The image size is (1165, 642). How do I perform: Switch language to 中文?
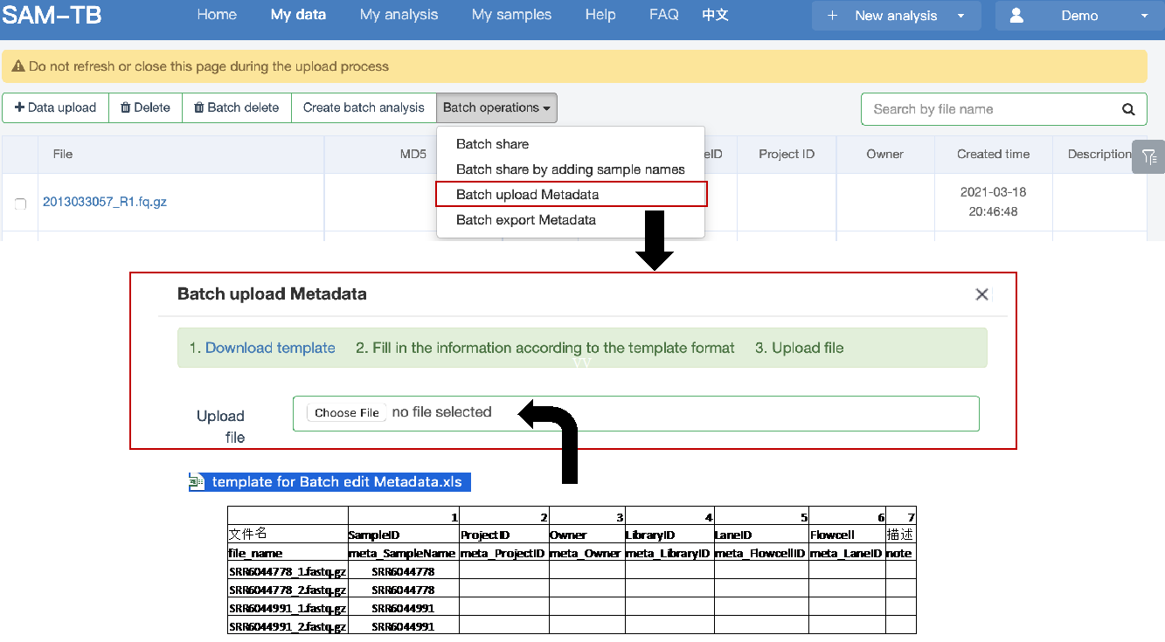coord(715,15)
